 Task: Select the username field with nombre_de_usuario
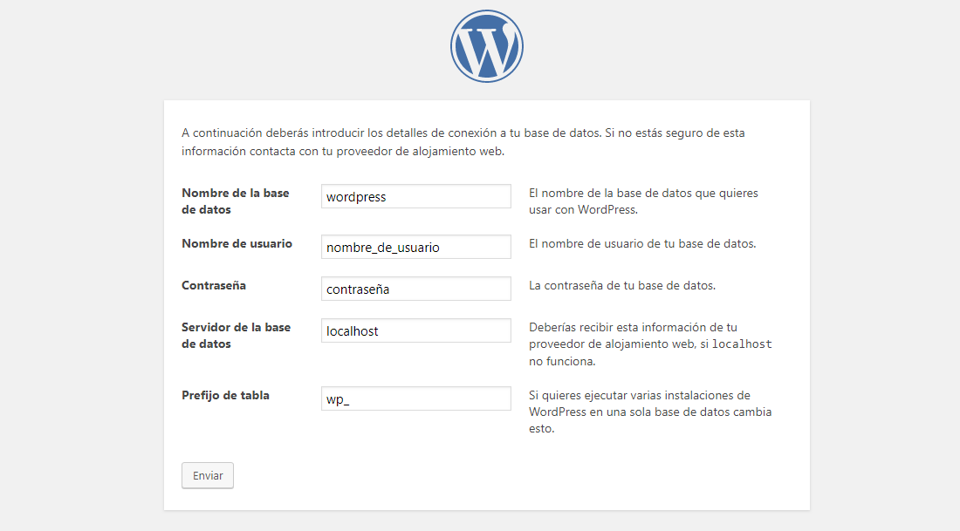pyautogui.click(x=415, y=247)
